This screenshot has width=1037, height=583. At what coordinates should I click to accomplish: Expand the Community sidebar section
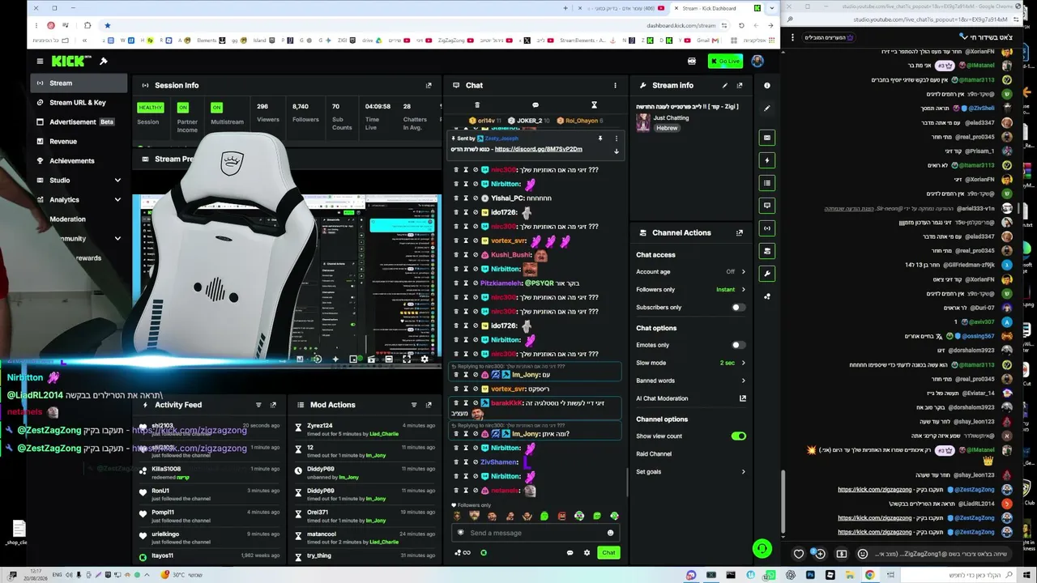117,239
